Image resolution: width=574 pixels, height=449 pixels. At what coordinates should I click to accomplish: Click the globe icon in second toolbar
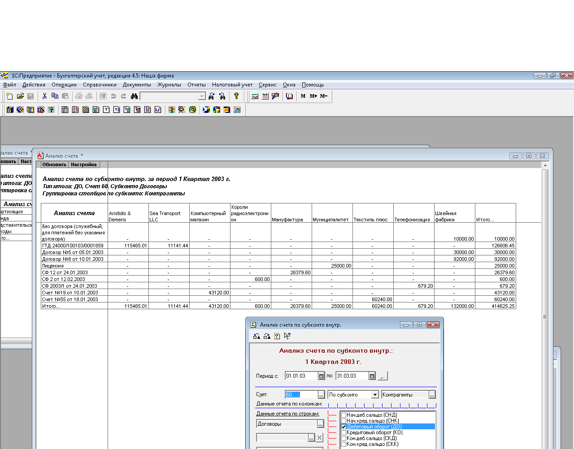(x=206, y=109)
